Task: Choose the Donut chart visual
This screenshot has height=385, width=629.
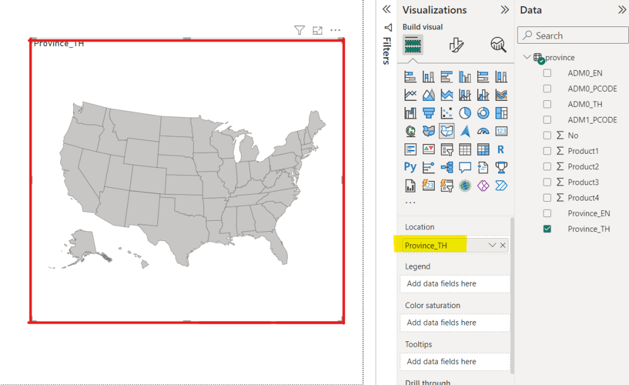Action: tap(483, 113)
